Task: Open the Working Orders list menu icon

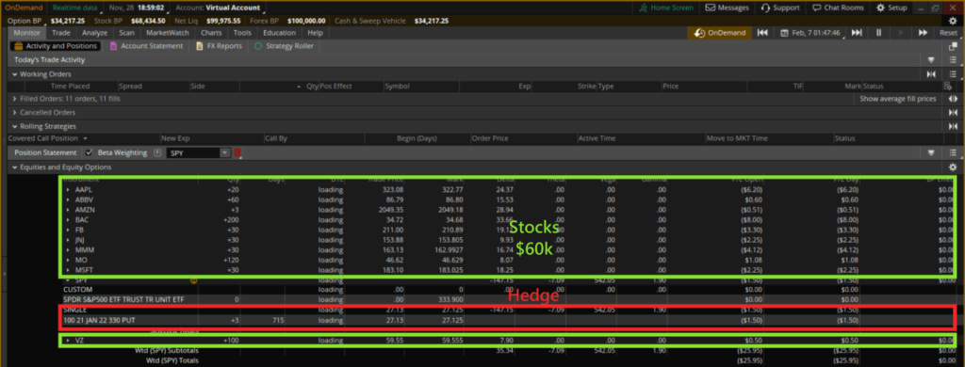Action: pos(953,74)
